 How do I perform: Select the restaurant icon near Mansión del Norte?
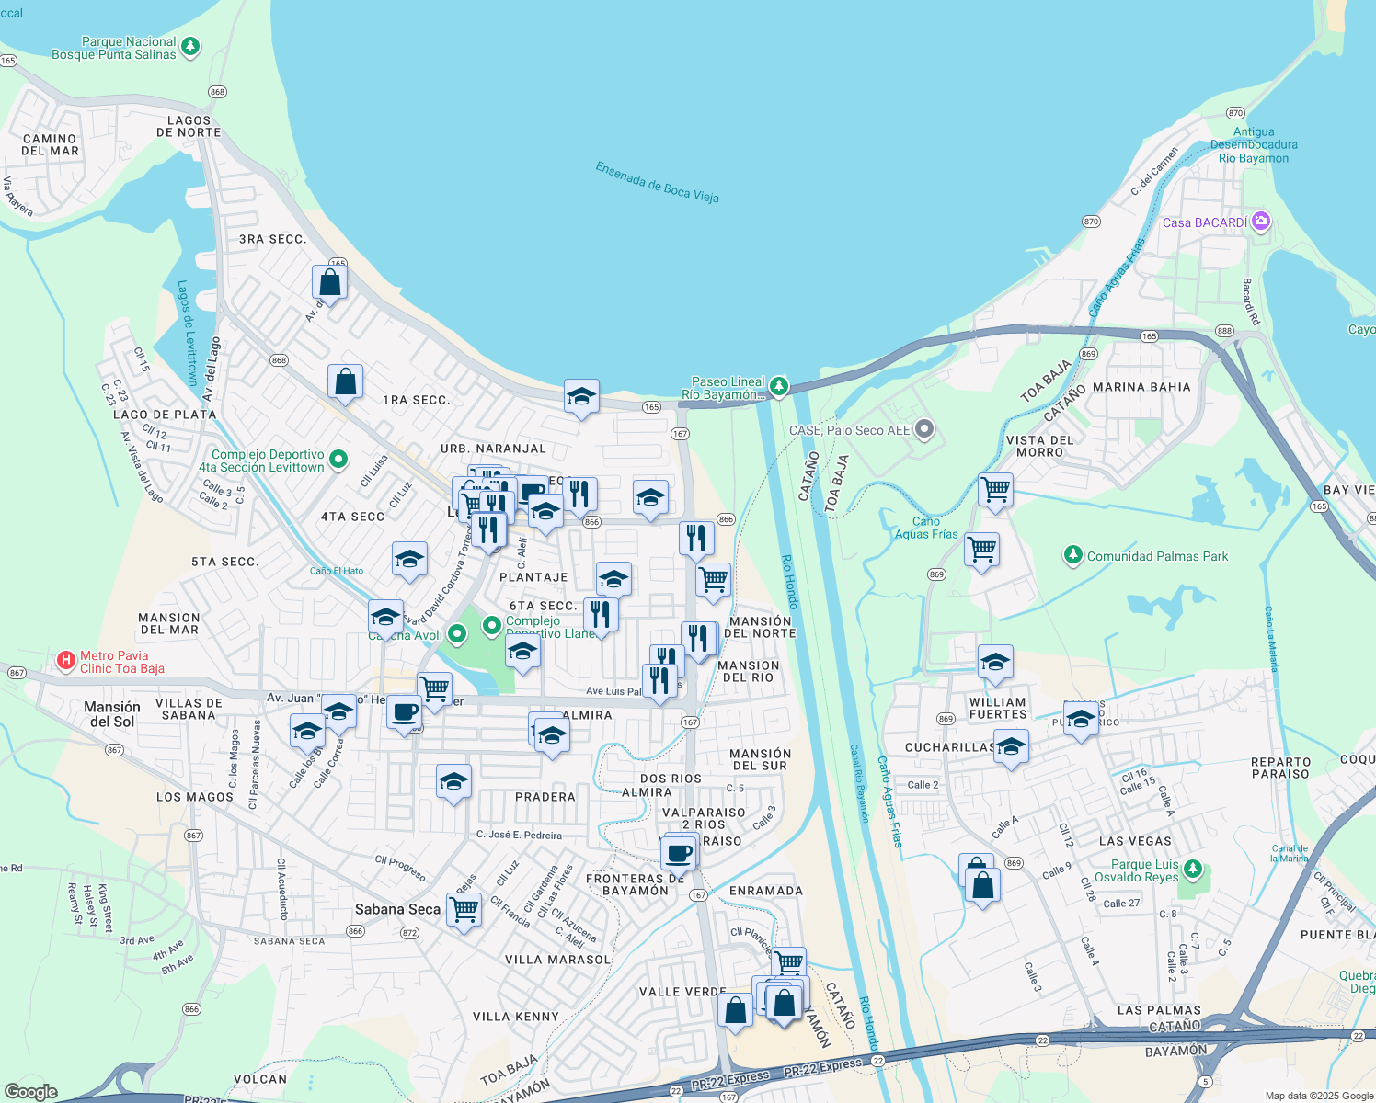pyautogui.click(x=700, y=638)
